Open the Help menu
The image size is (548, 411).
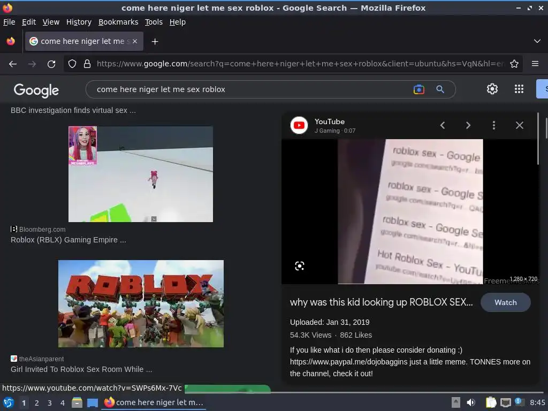click(x=178, y=22)
